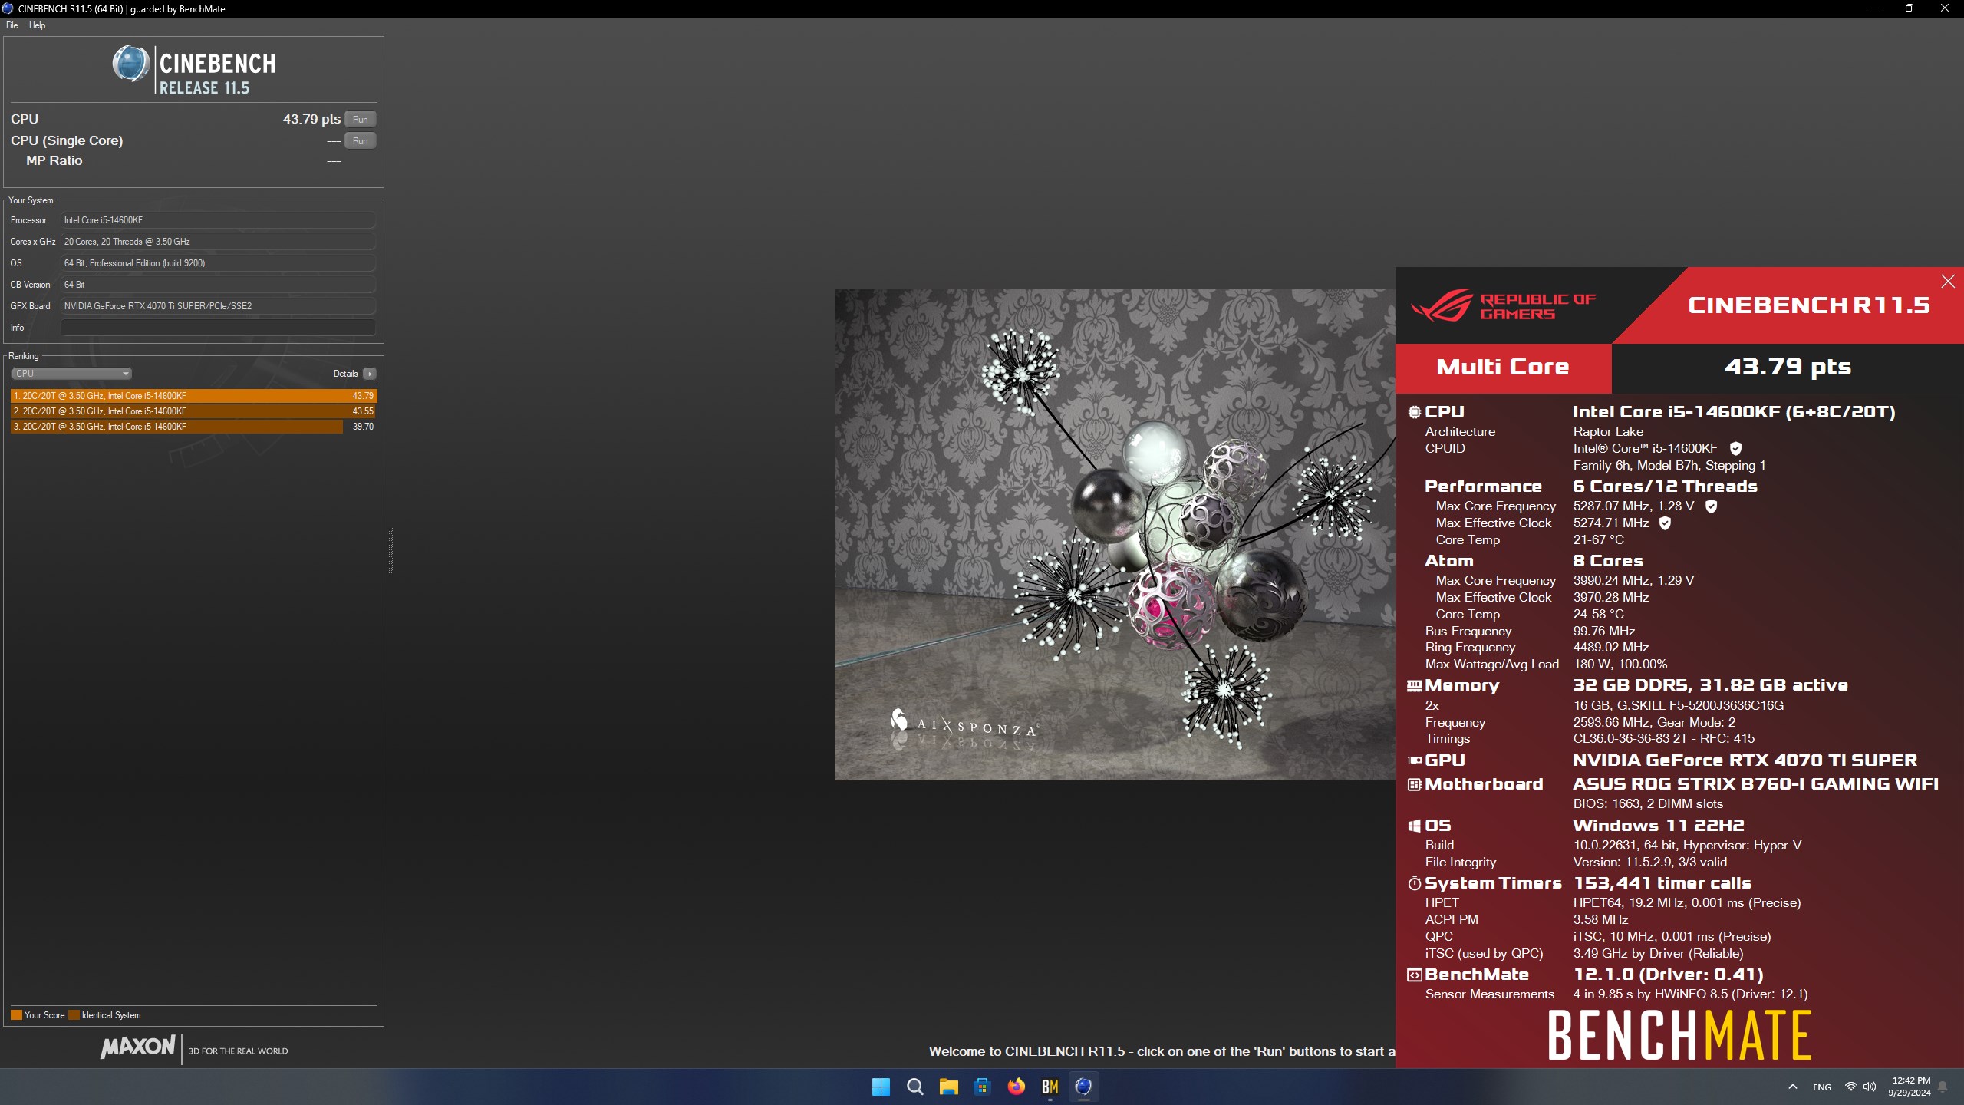The height and width of the screenshot is (1105, 1964).
Task: Click the CPU chip icon in BenchMate panel
Action: (x=1414, y=412)
